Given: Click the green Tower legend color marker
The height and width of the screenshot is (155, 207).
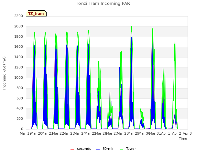Looking at the screenshot, I should click(121, 149).
